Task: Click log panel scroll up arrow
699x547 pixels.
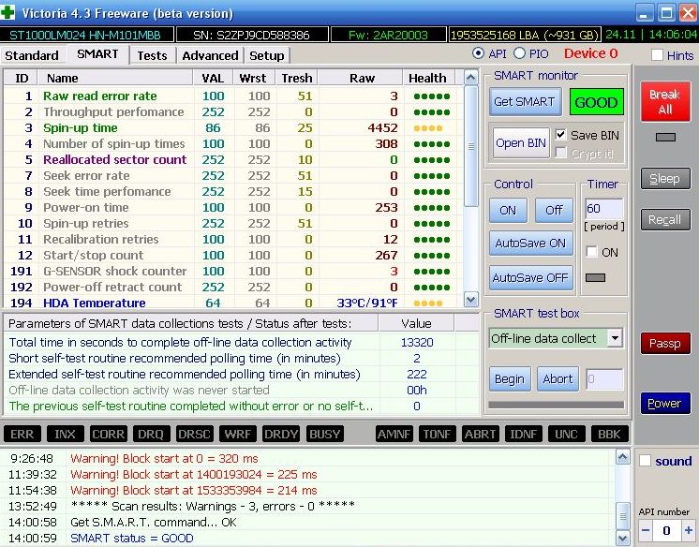Action: [622, 457]
